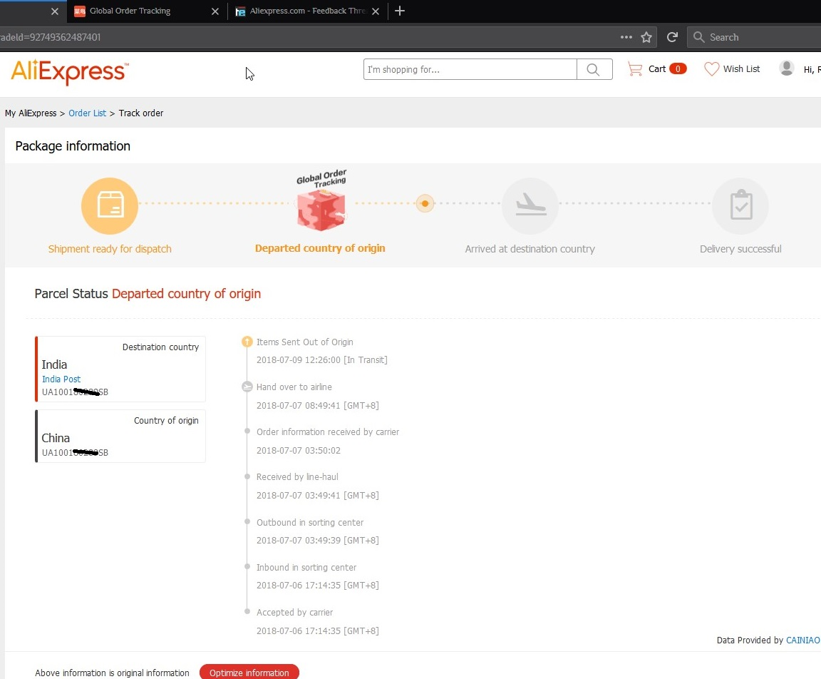Click the My AliExpress breadcrumb
The height and width of the screenshot is (679, 821).
point(31,113)
